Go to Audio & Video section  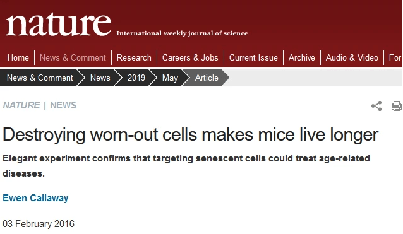coord(352,57)
